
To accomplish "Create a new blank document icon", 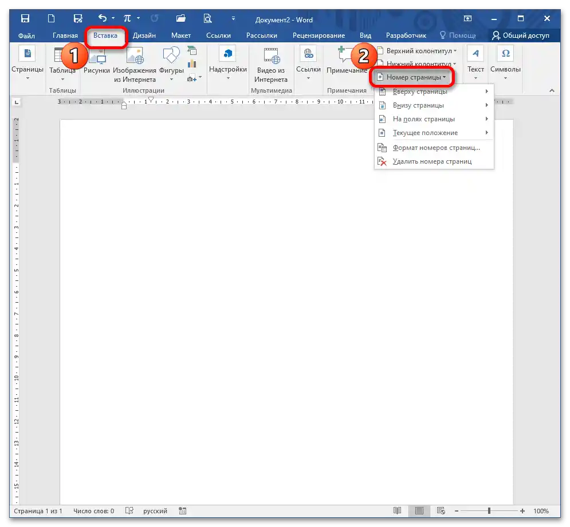I will [51, 18].
